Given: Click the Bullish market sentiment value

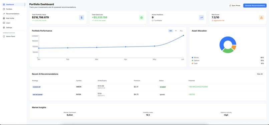Looking at the screenshot, I should (x=70, y=115).
